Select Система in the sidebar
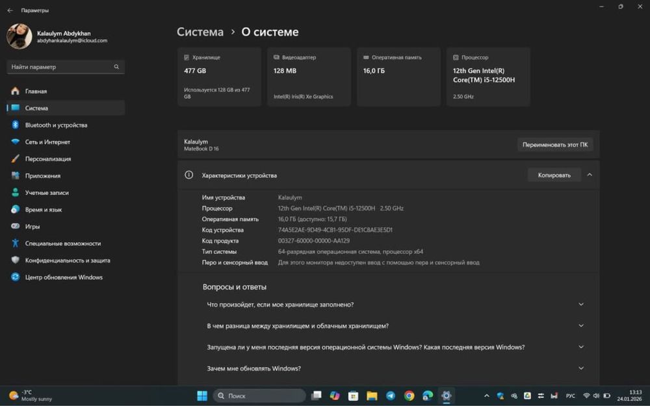The image size is (650, 406). 66,108
